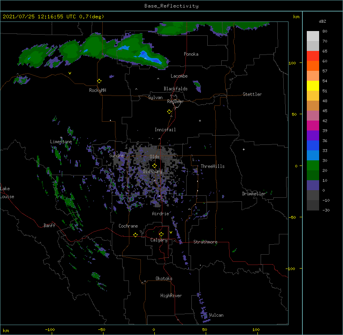Select yellow v marker northwest of RockyMH

pos(70,73)
